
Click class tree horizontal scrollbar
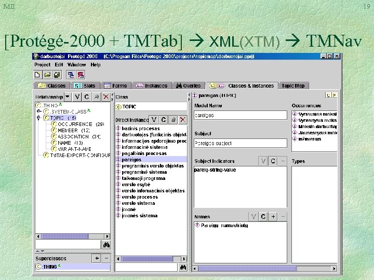coord(73,236)
